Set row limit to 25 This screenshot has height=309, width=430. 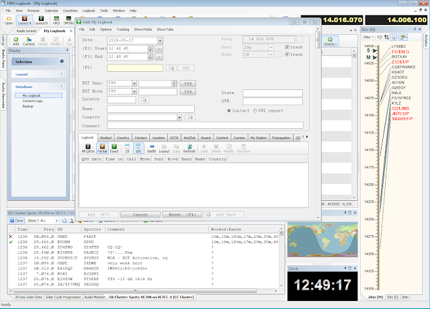[x=127, y=148]
